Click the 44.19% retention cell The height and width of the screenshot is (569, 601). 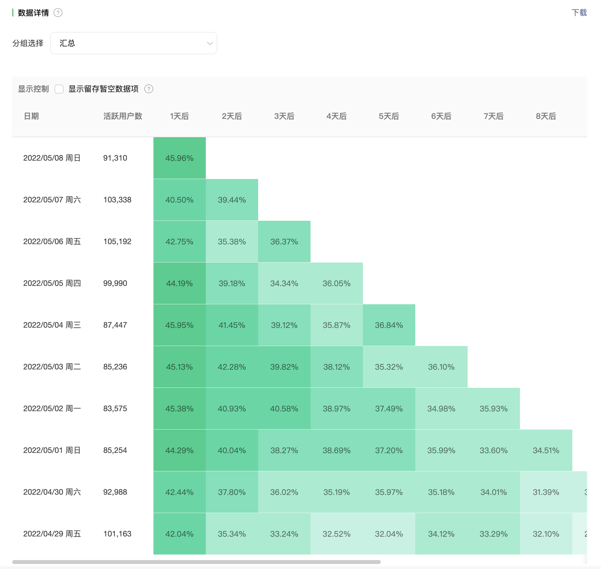pos(179,283)
